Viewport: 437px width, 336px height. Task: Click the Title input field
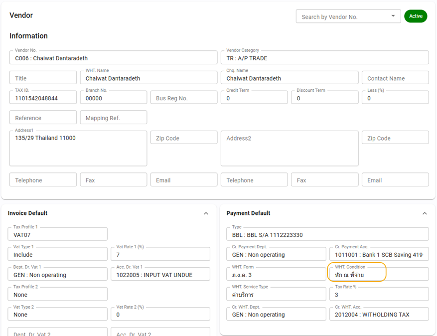click(x=43, y=78)
